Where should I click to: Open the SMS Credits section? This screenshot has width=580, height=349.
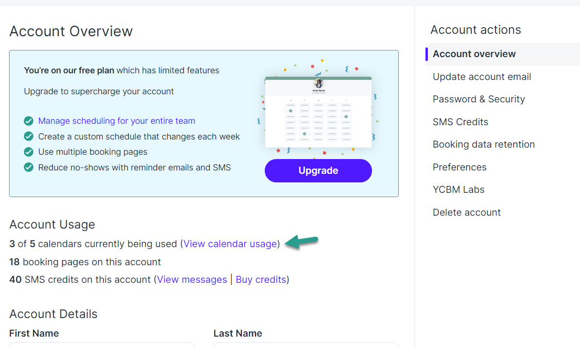click(460, 122)
